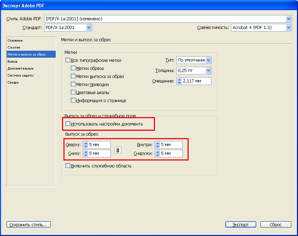Click the 'Снаружи' bleed stepper arrows

click(157, 153)
